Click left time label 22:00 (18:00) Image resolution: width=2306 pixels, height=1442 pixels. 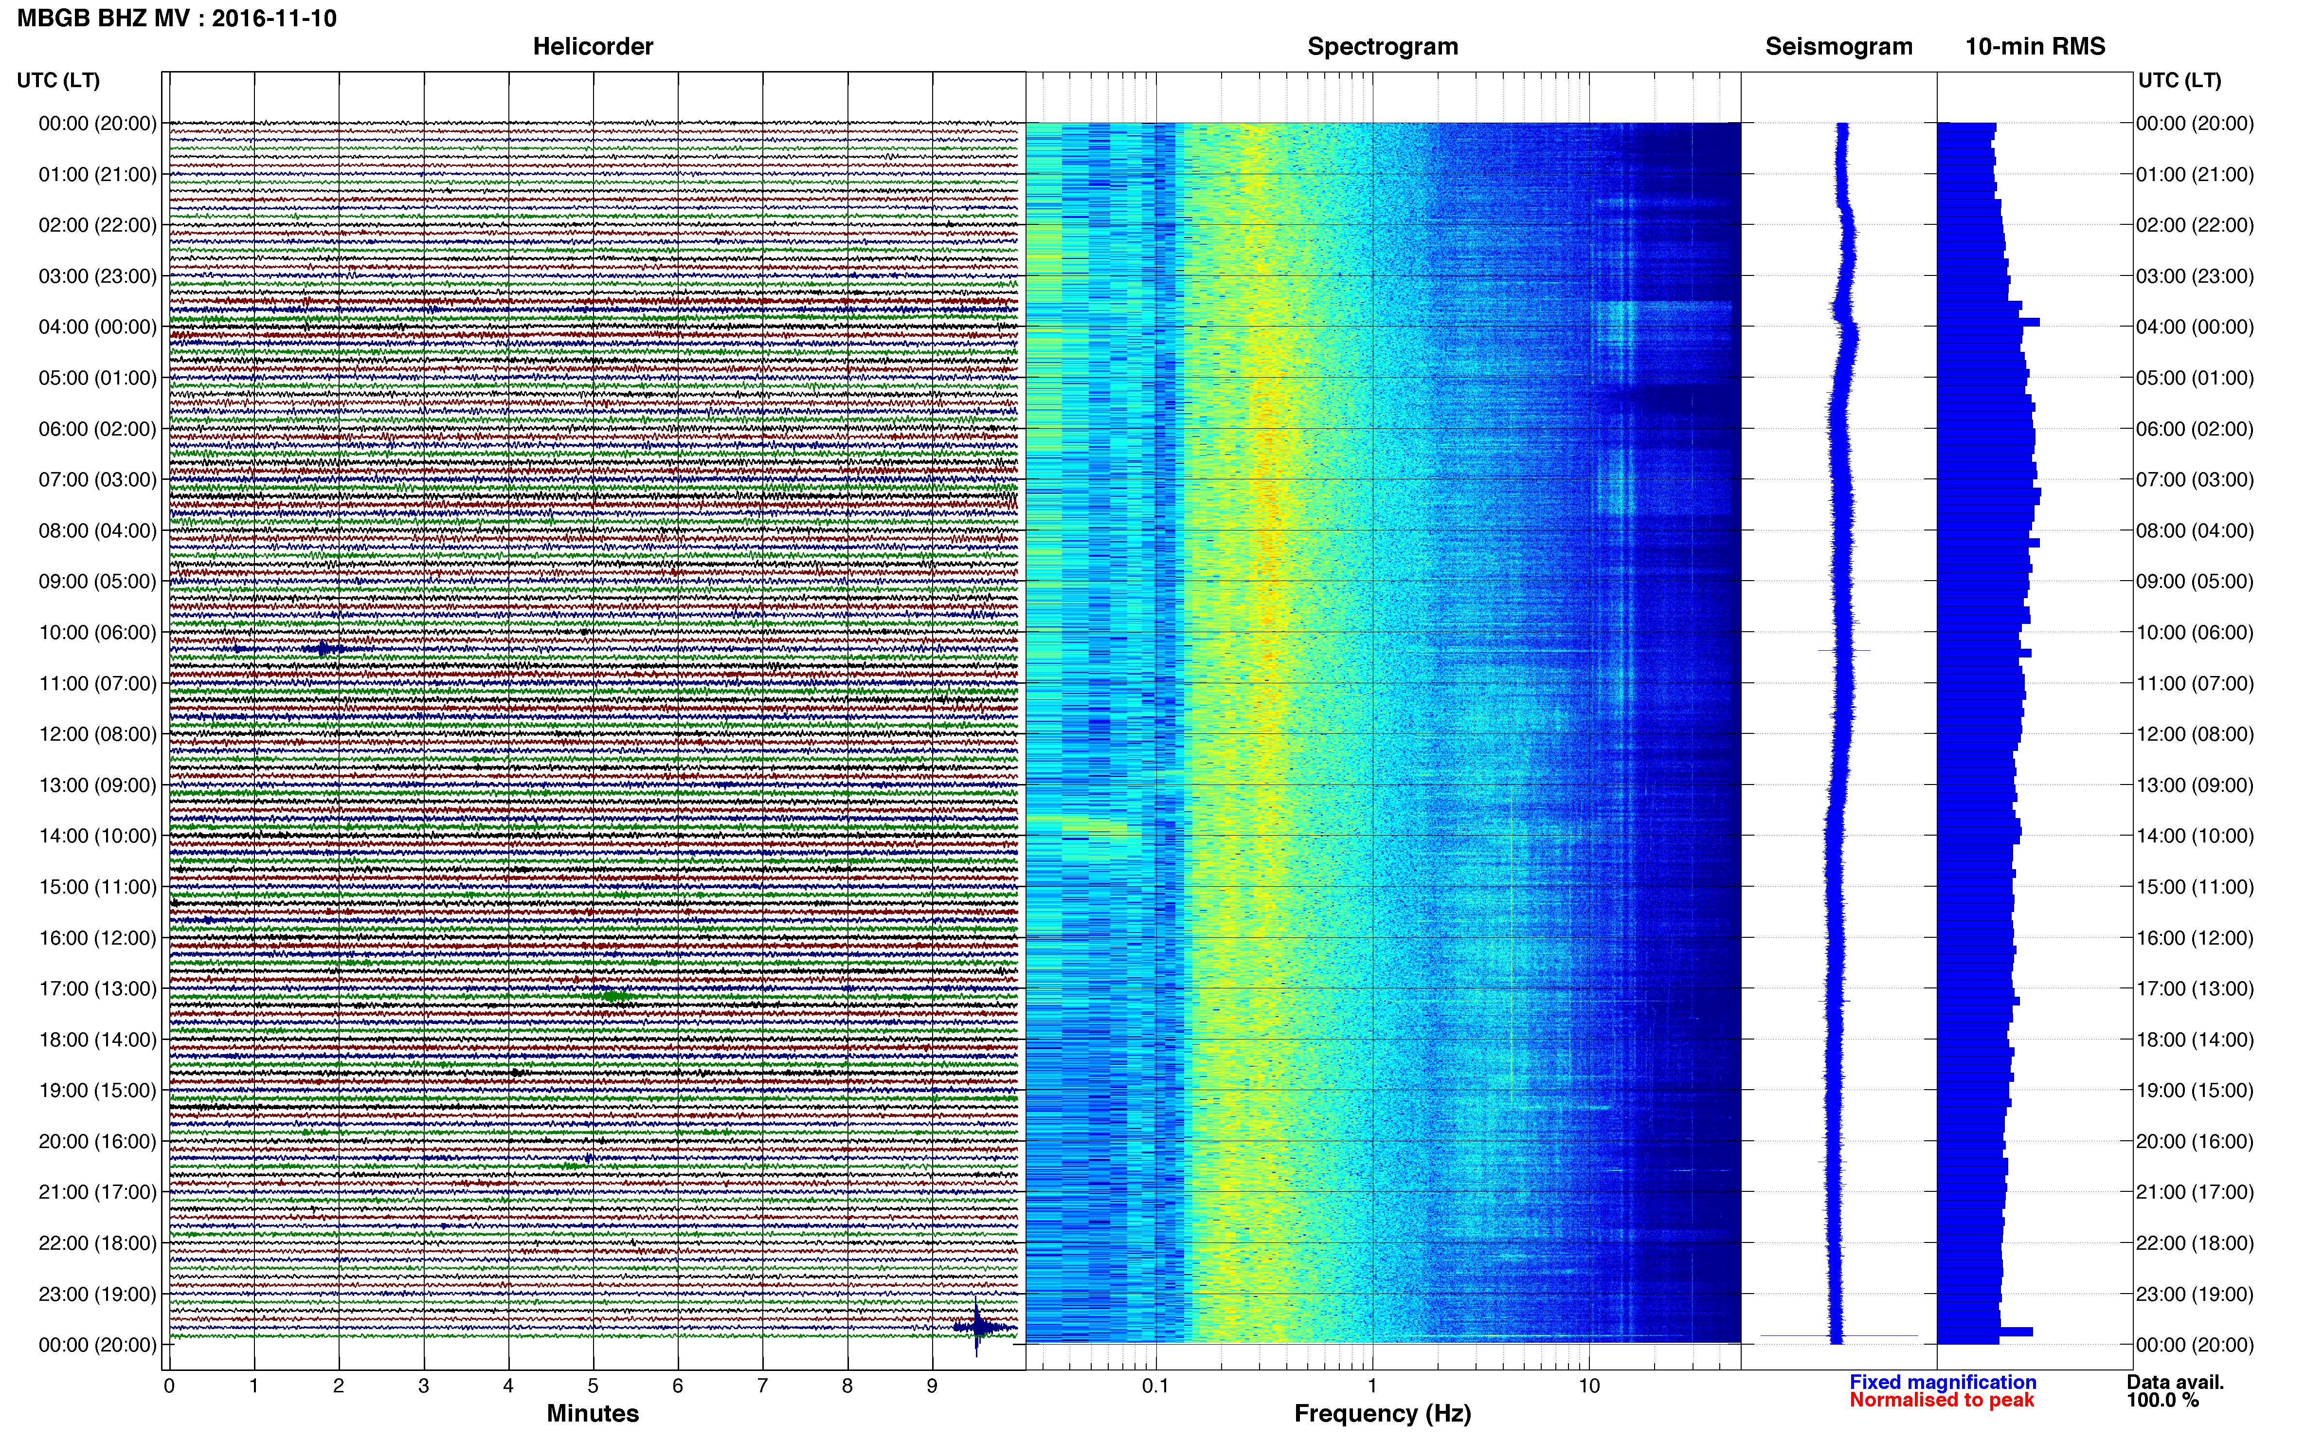pos(97,1242)
